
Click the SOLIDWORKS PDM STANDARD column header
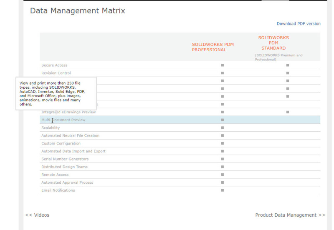tap(273, 43)
